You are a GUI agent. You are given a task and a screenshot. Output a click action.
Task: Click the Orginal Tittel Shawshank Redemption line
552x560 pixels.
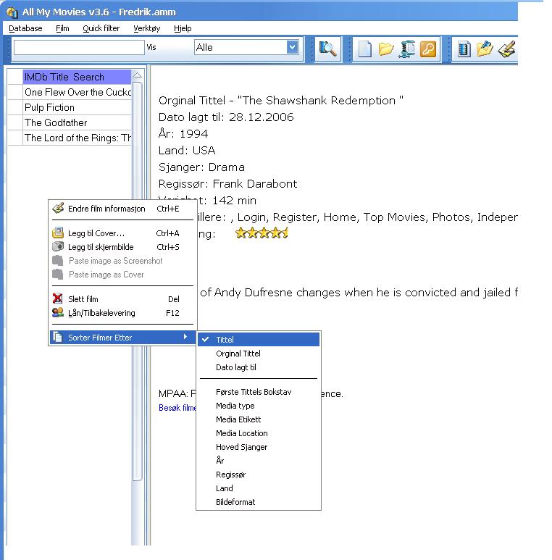click(281, 101)
